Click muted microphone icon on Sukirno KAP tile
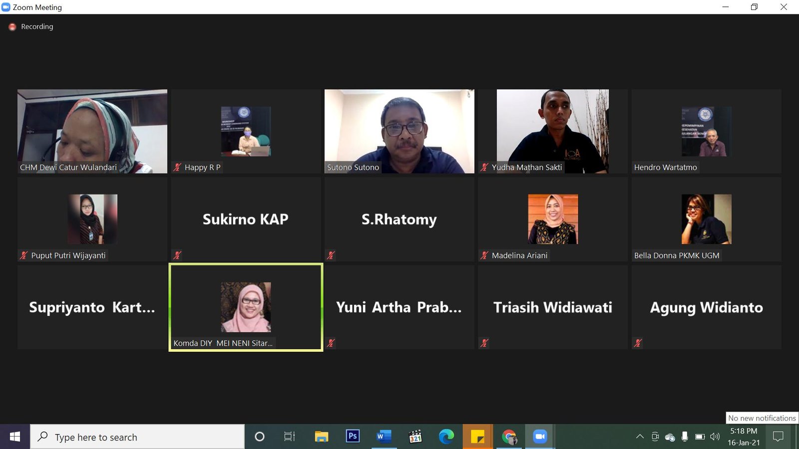The width and height of the screenshot is (799, 449). click(x=177, y=255)
